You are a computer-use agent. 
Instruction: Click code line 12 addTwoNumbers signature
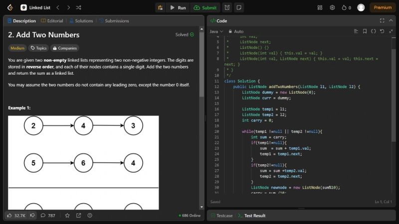click(296, 87)
